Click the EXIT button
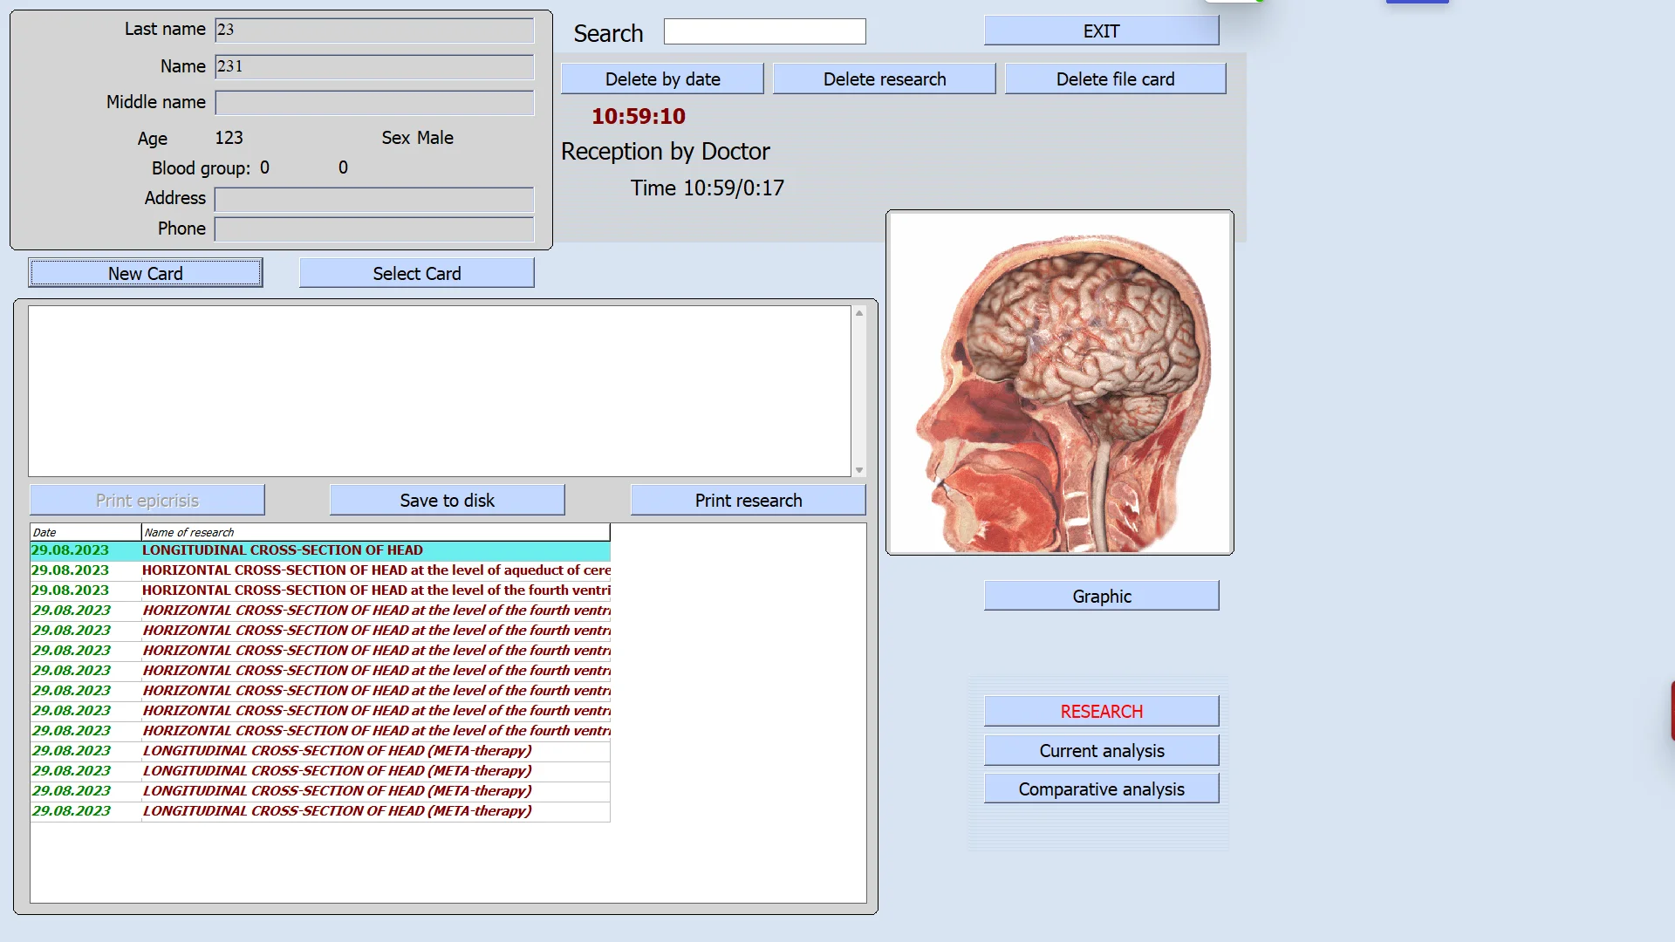The image size is (1675, 942). coord(1101,31)
